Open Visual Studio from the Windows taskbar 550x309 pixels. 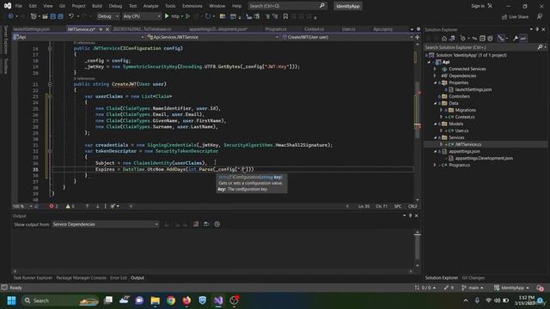218,300
